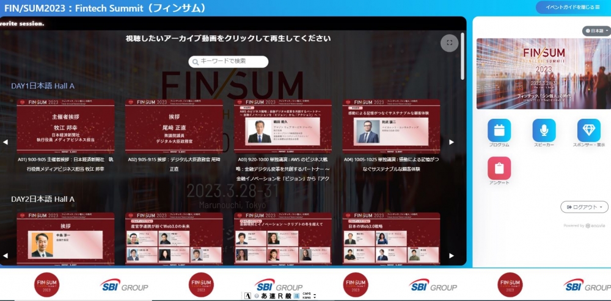Click the IME 般 conversion mode icon
Screen dimensions: 611x301
pyautogui.click(x=287, y=296)
